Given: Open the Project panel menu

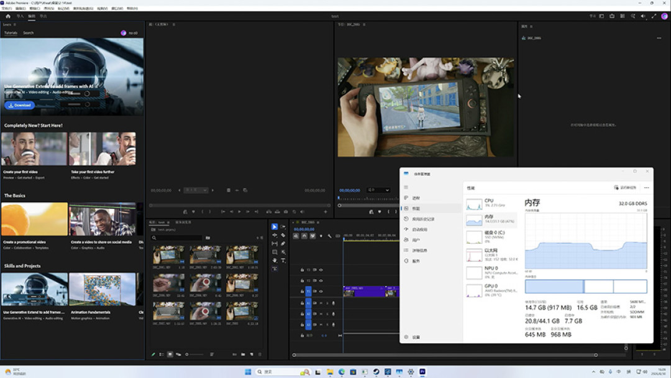Looking at the screenshot, I should point(168,223).
